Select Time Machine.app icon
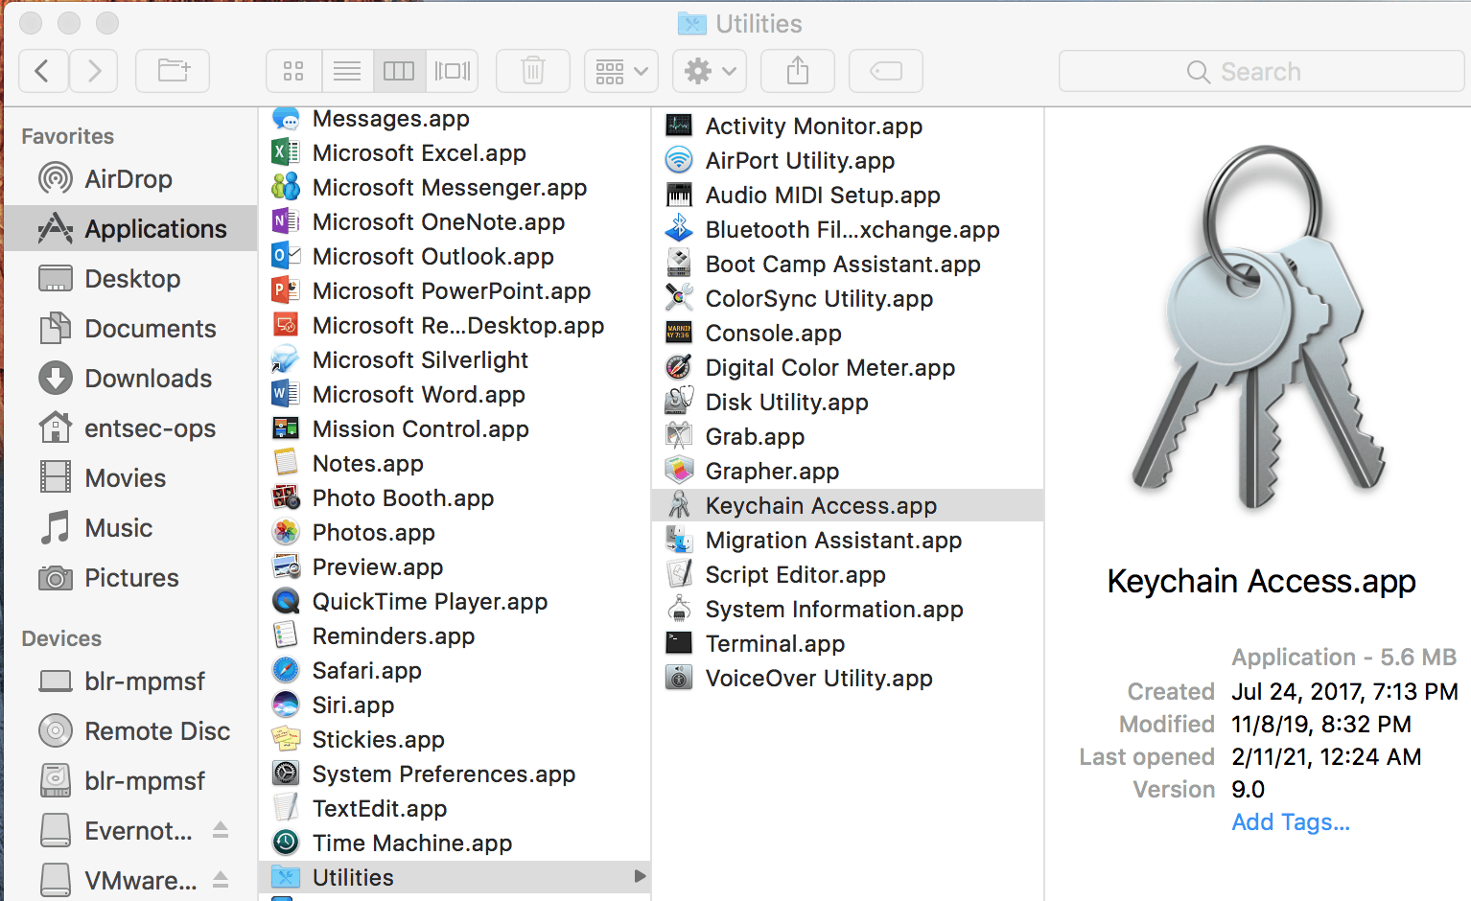Viewport: 1471px width, 901px height. (286, 843)
